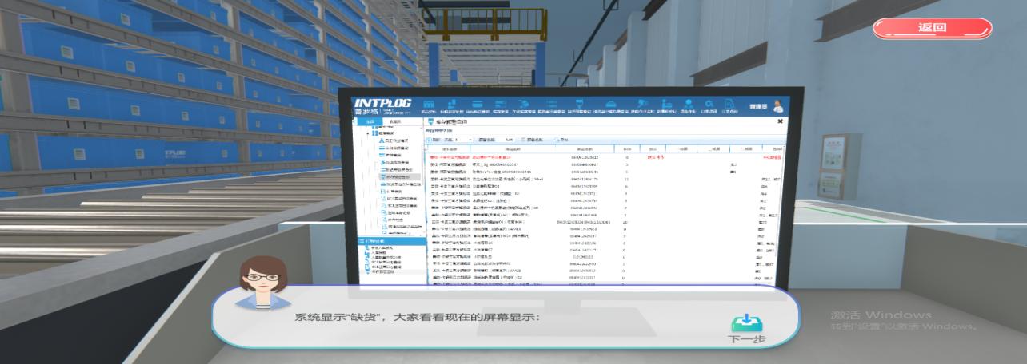
Task: Tick the checkbox in the filter bar
Action: tap(524, 140)
